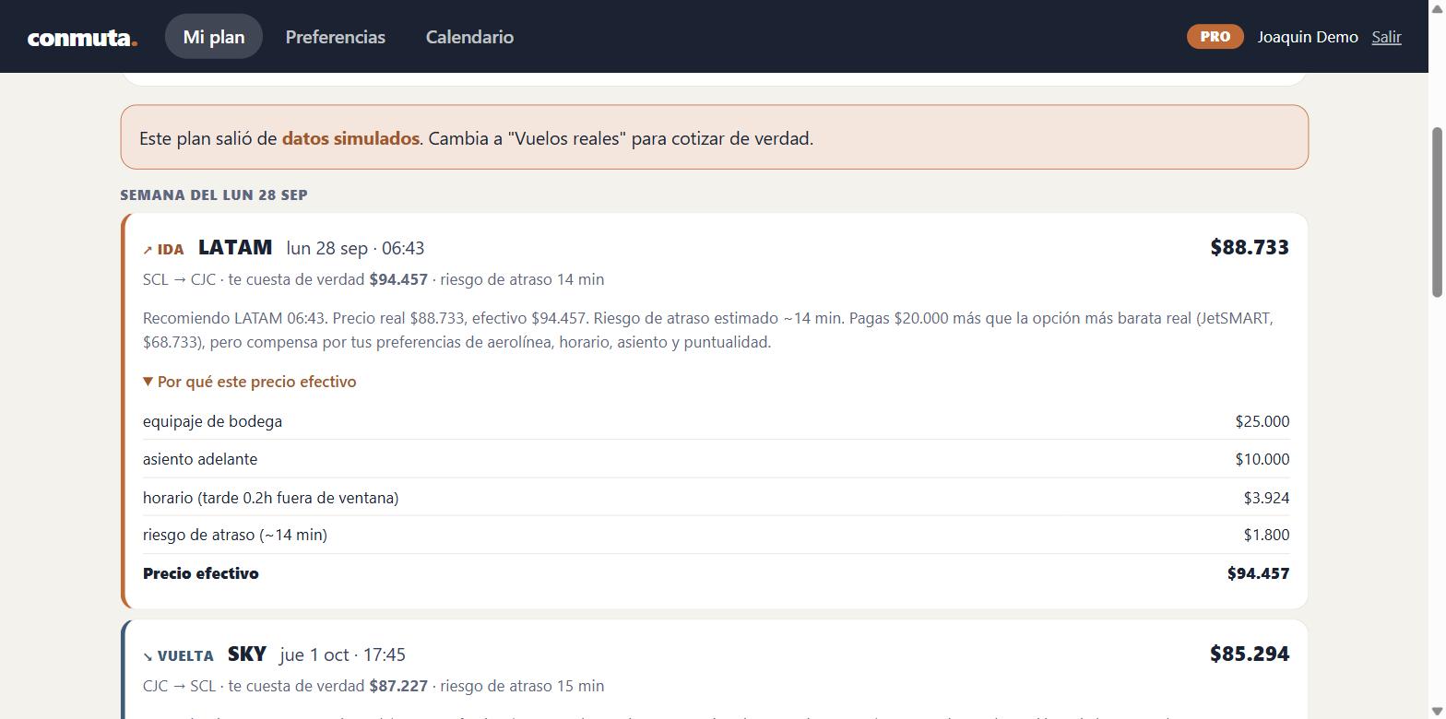Click the VUELTA arrow label
This screenshot has width=1446, height=719.
coord(178,655)
